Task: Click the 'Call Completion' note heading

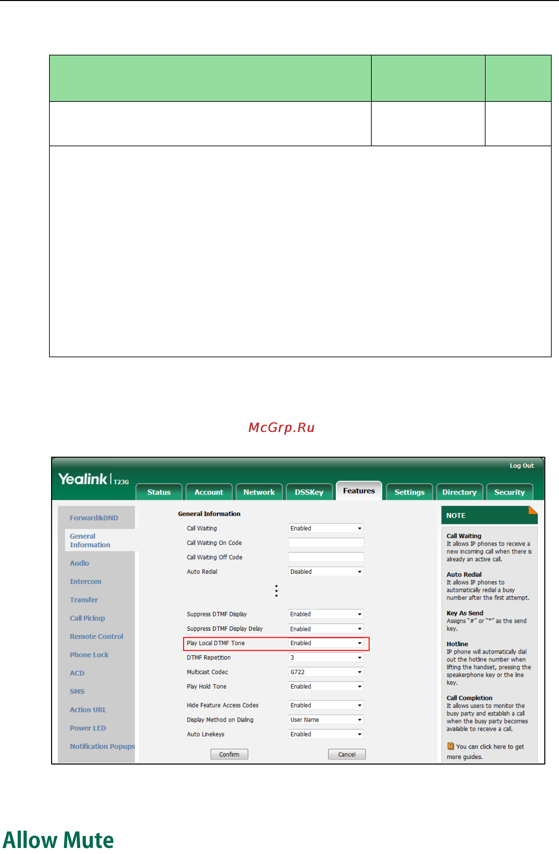Action: (x=469, y=697)
